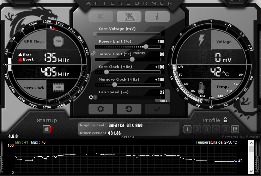This screenshot has width=261, height=176.
Task: Open fan settings gear beside Fan Speed
Action: pyautogui.click(x=91, y=97)
